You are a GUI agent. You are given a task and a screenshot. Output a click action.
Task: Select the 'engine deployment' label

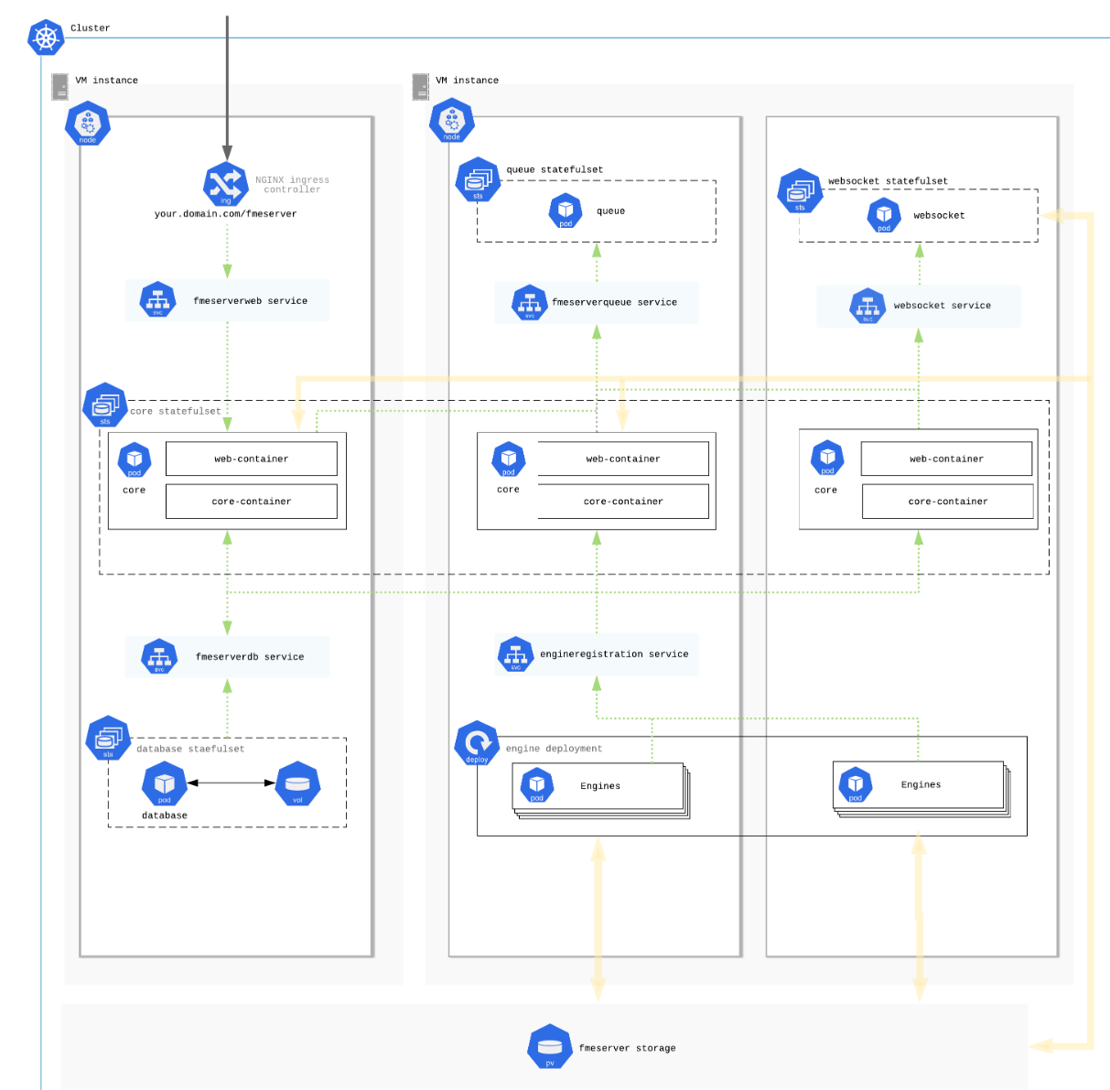[x=554, y=749]
